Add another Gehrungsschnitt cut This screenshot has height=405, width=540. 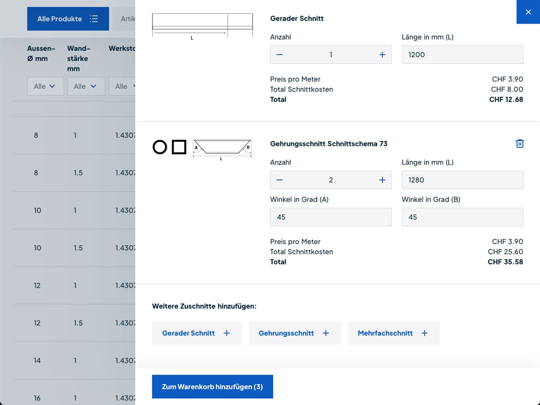point(294,333)
